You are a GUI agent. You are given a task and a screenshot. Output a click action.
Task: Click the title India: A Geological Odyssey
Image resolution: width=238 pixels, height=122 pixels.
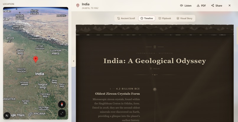[x=155, y=61]
